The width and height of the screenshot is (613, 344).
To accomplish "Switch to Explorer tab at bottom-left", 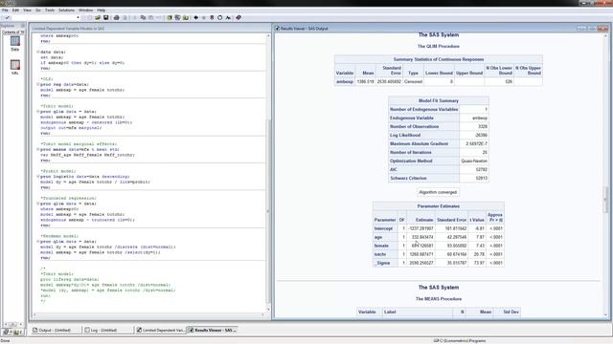I will click(x=17, y=332).
